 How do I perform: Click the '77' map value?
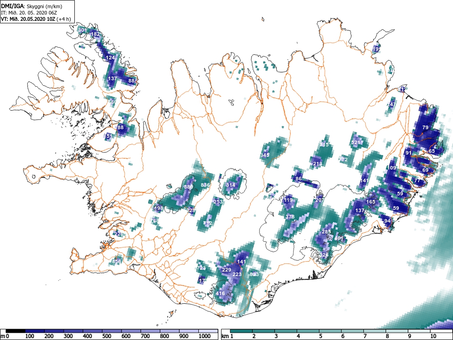click(x=417, y=180)
